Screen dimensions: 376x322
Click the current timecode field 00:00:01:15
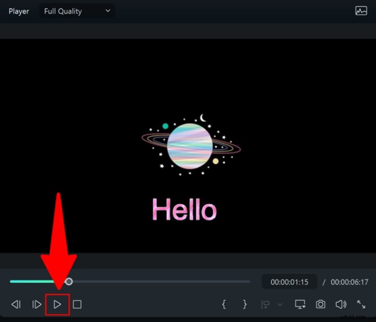[x=290, y=282]
